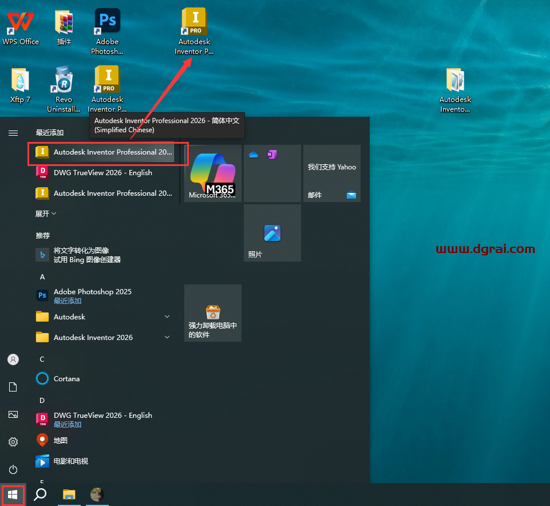Open Pictures from the Start menu rail
550x506 pixels.
click(x=13, y=414)
